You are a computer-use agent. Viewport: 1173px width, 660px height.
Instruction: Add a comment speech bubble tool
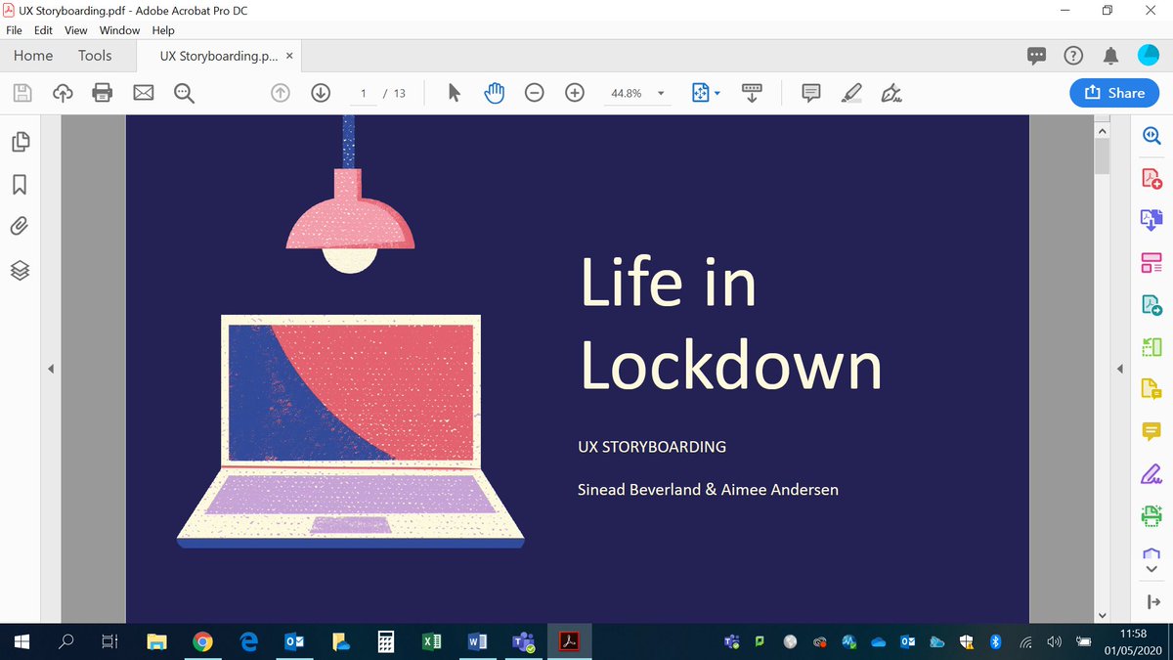(810, 93)
